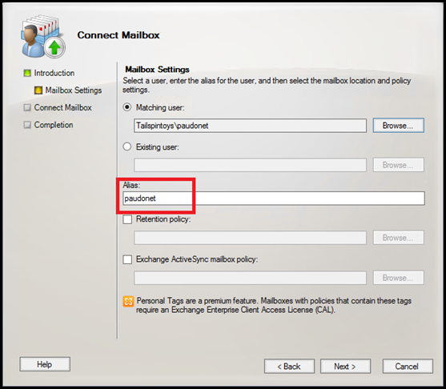
Task: Click the Connect Mailbox wizard header icon
Action: pos(43,36)
